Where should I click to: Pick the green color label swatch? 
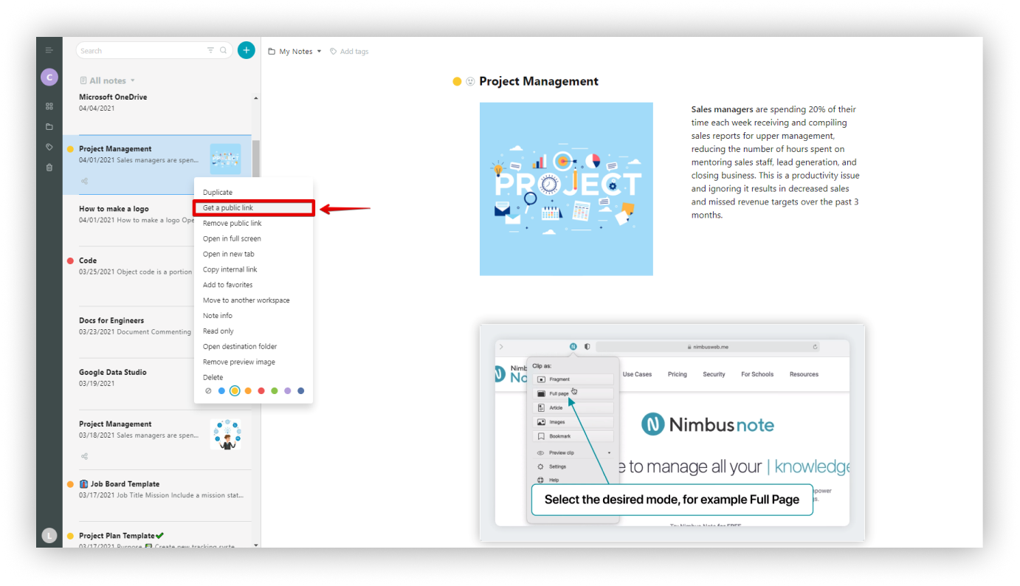click(275, 391)
